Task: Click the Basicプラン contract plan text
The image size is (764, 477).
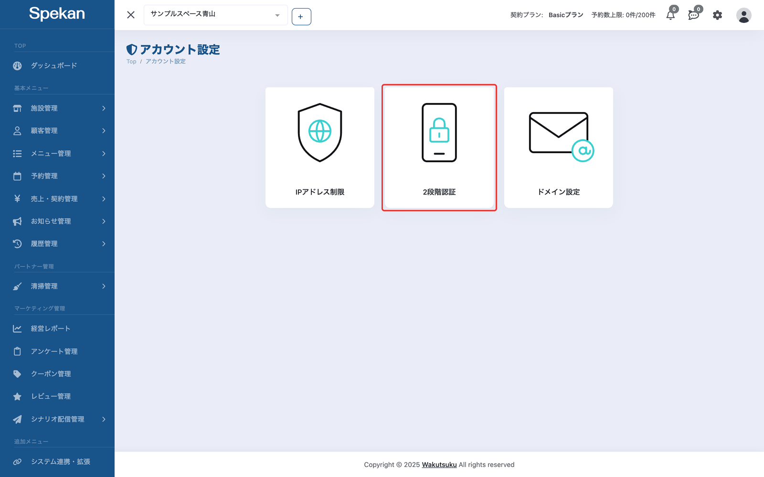Action: [566, 15]
